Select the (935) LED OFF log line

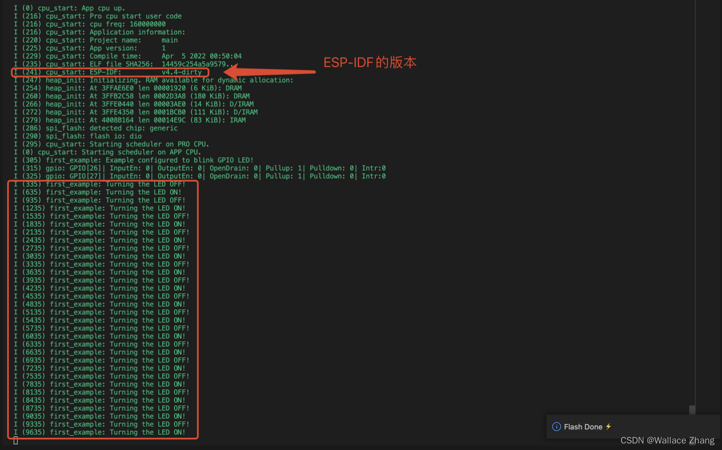tap(99, 200)
